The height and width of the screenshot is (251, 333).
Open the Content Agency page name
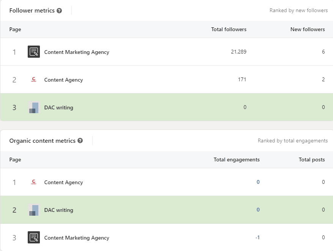tap(63, 79)
